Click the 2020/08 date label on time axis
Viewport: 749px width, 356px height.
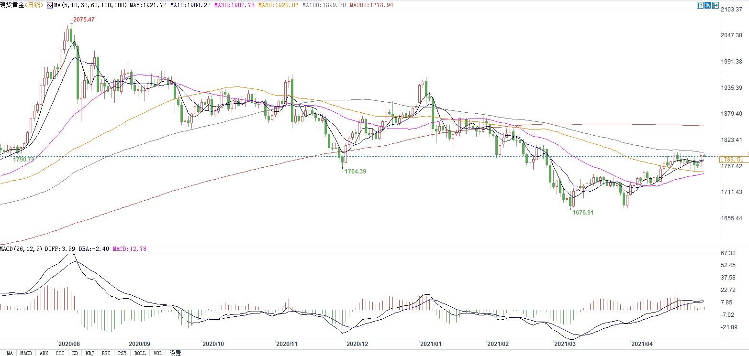(69, 344)
